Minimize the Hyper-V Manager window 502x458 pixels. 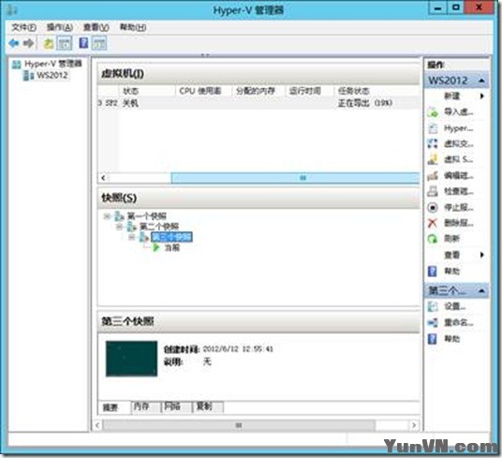(438, 7)
